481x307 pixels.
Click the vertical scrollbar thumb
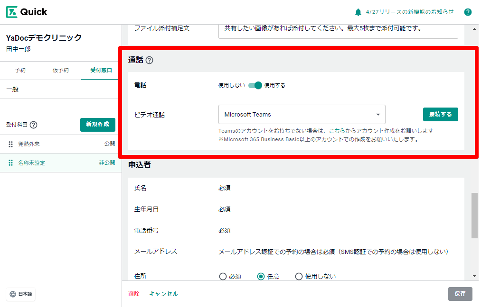[x=474, y=215]
